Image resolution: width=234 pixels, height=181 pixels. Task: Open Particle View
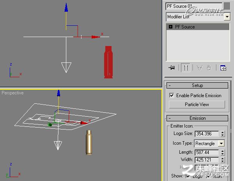(197, 105)
